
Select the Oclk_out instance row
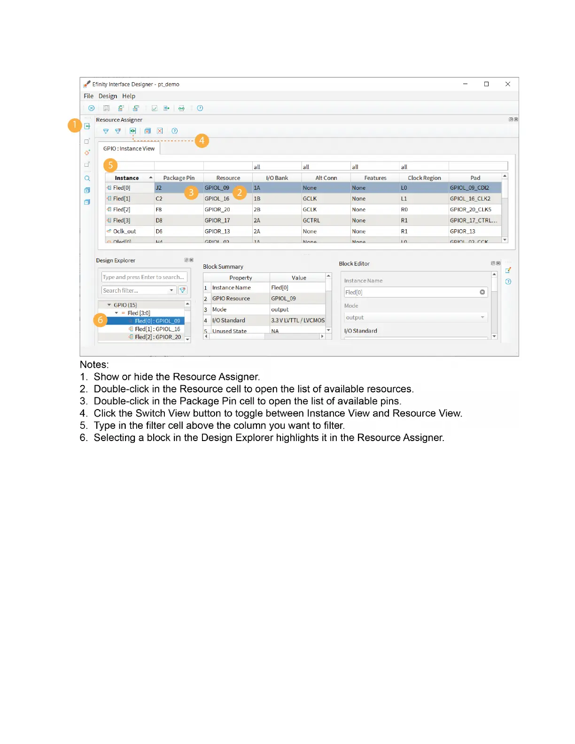point(303,231)
